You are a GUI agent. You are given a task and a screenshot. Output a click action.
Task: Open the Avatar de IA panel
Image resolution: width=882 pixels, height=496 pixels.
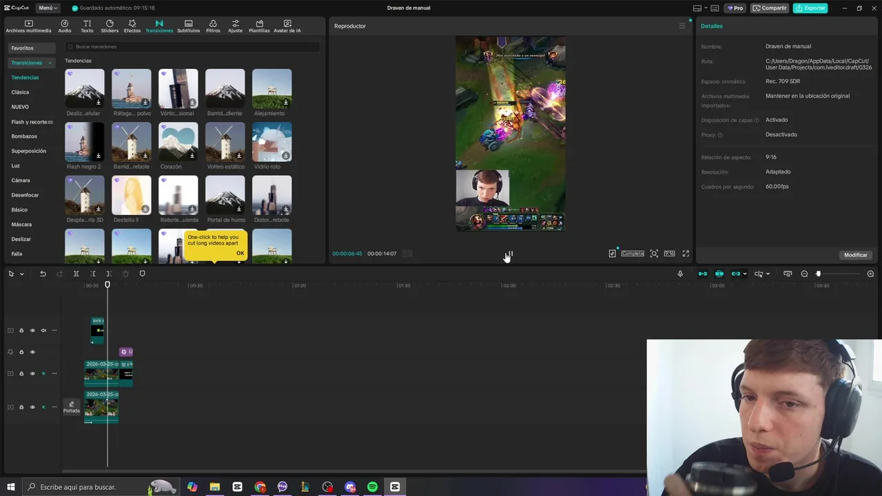287,26
